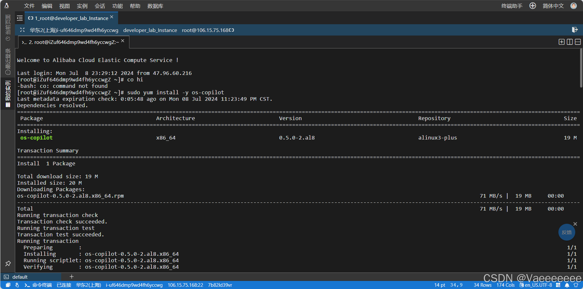
Task: Add a new session with the bottom plus
Action: click(72, 276)
